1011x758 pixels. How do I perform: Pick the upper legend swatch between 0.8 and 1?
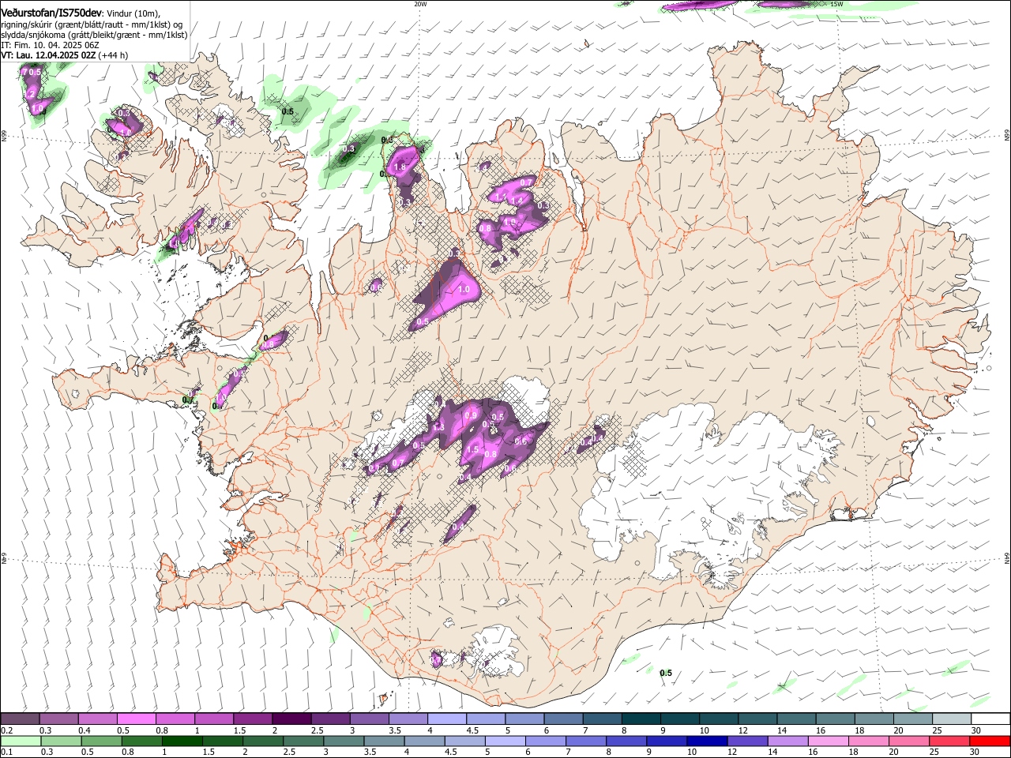tap(175, 719)
